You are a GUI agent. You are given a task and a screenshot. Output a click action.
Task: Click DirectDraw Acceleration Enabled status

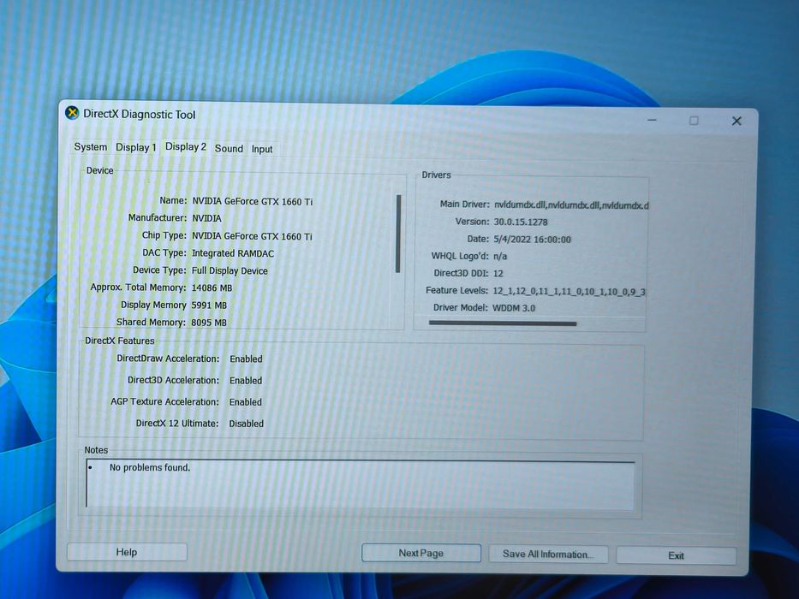(246, 359)
